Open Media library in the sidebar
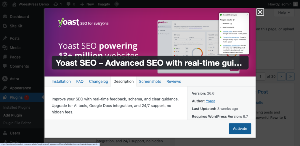This screenshot has width=300, height=146. click(x=15, y=48)
